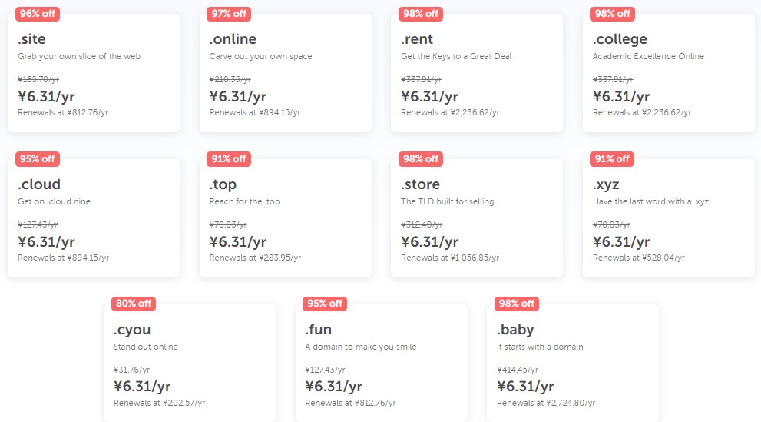Select the .top domain card
This screenshot has width=761, height=422.
285,218
